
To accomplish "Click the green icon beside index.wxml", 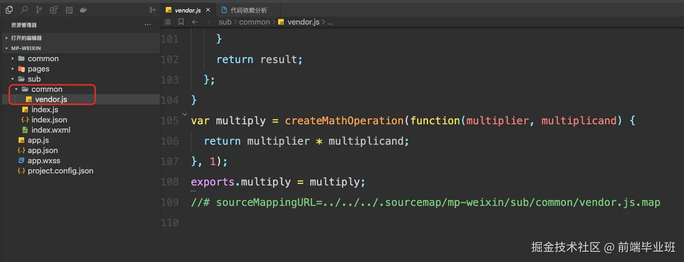I will pyautogui.click(x=25, y=130).
